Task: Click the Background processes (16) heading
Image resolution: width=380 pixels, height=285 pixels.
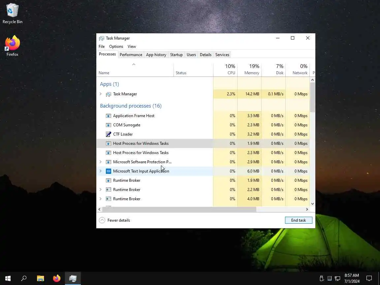Action: tap(131, 106)
